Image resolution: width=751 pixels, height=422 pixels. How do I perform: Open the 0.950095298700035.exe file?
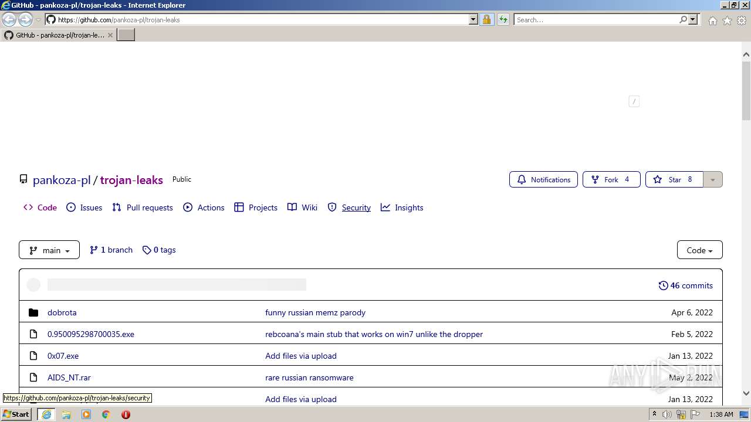pos(91,334)
